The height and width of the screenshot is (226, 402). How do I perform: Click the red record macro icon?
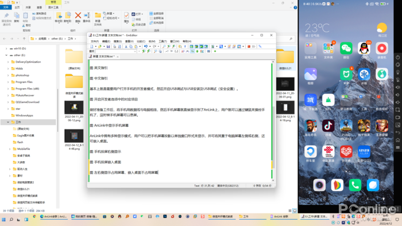pos(249,46)
